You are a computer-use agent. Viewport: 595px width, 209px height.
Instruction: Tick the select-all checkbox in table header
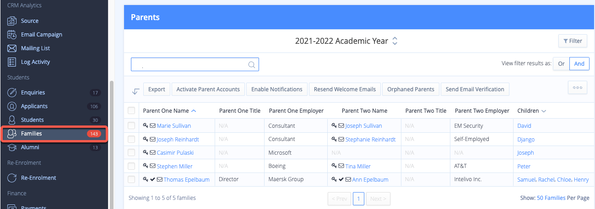[x=132, y=110]
